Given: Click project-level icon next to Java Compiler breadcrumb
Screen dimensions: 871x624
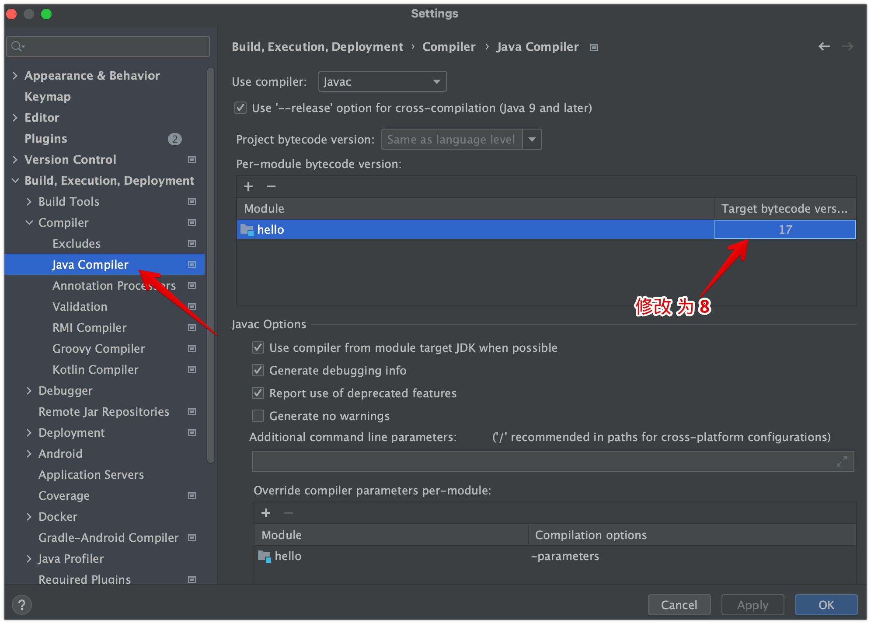Looking at the screenshot, I should pos(594,47).
